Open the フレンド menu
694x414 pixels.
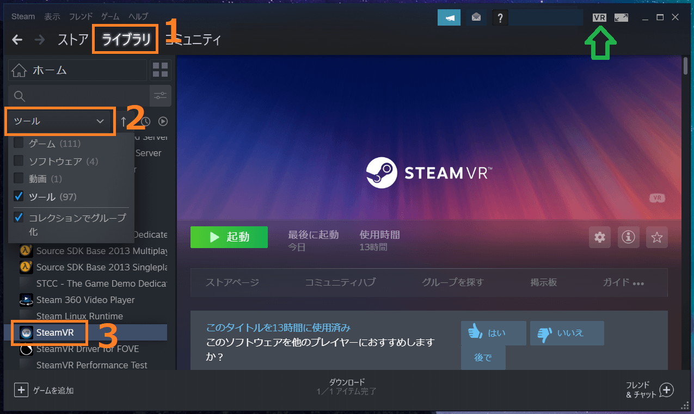81,17
